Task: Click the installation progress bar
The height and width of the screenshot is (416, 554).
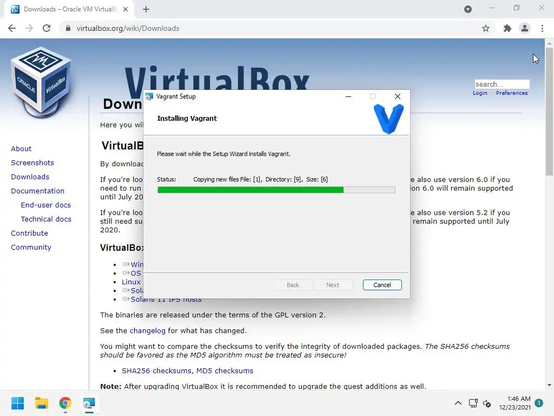Action: [x=276, y=190]
